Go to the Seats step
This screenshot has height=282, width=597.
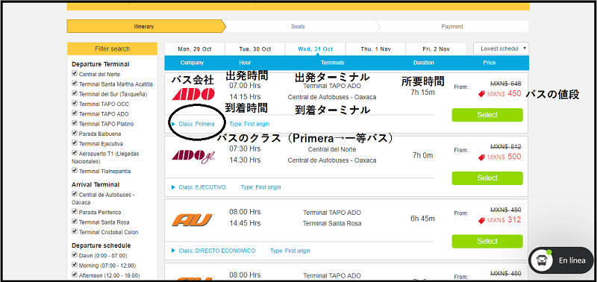point(298,27)
